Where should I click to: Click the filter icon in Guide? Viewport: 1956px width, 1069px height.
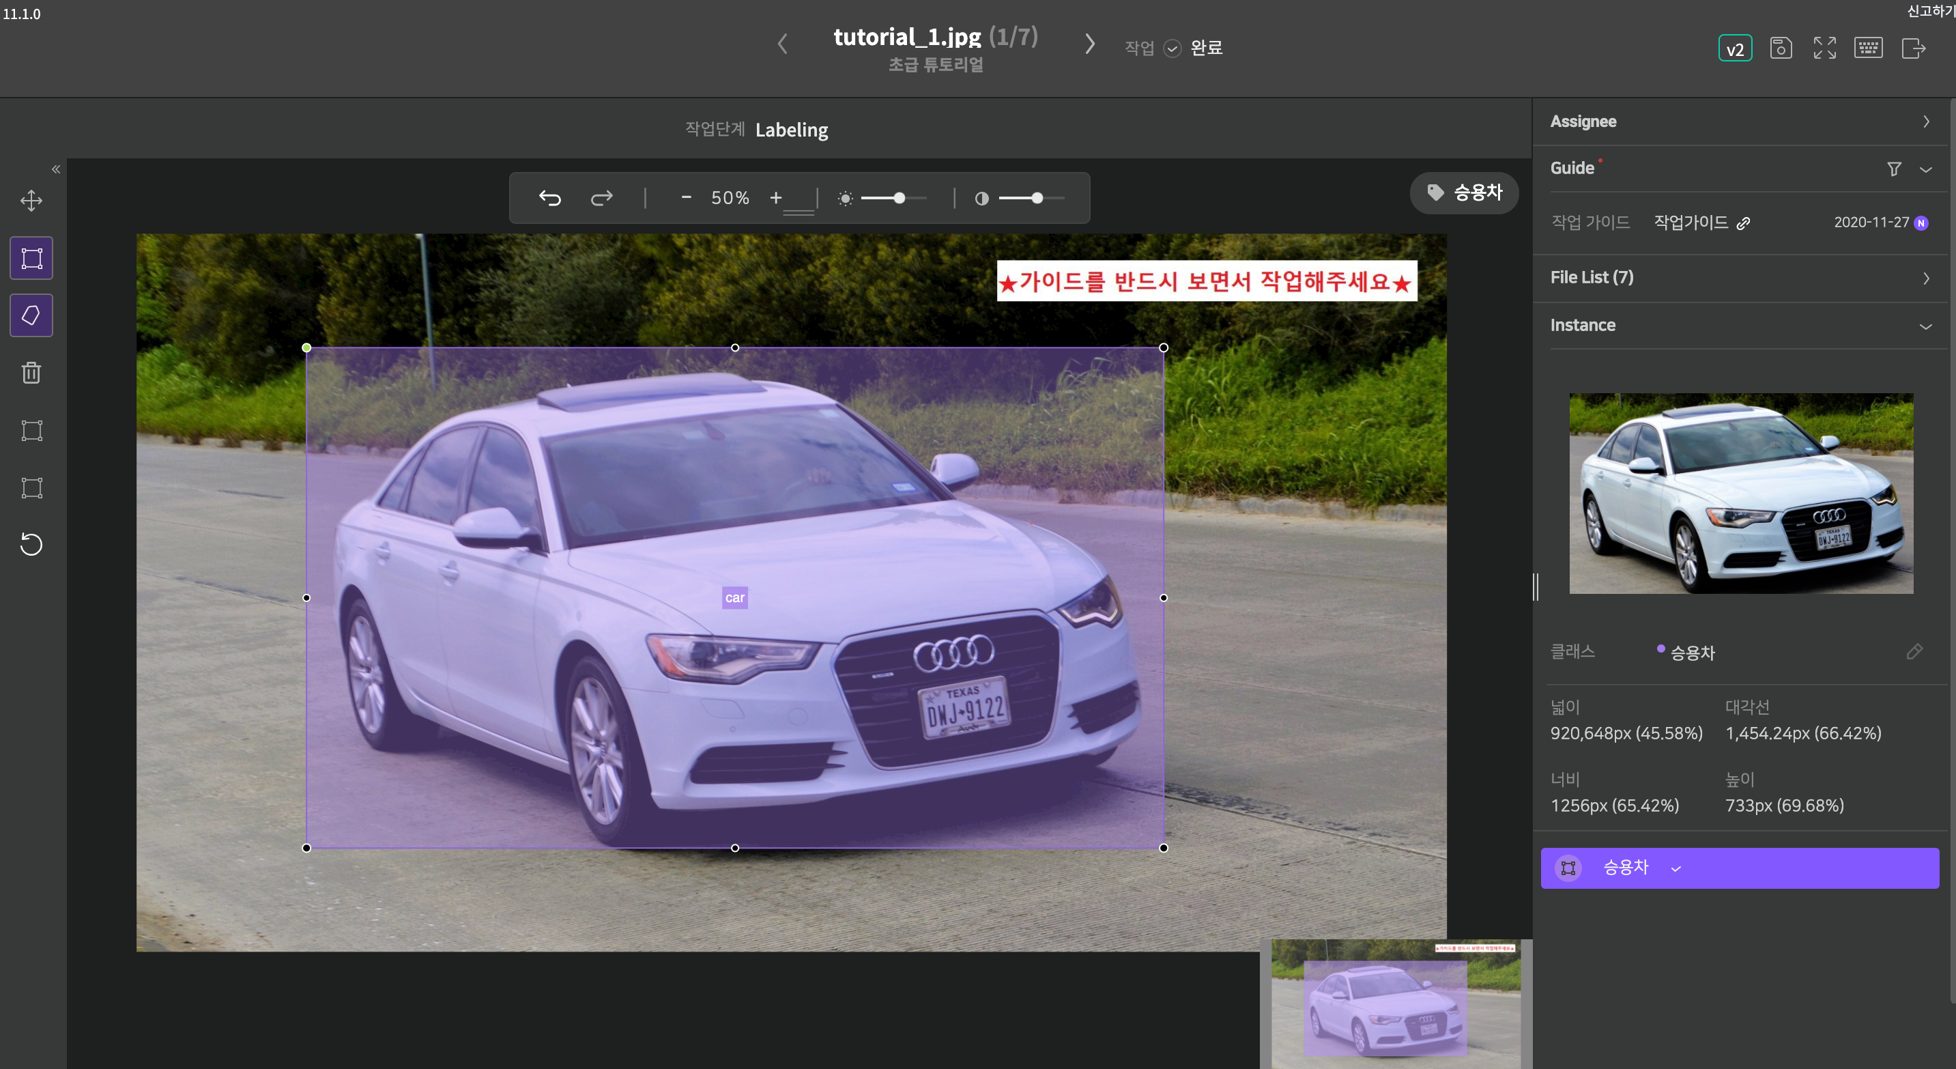[1894, 169]
